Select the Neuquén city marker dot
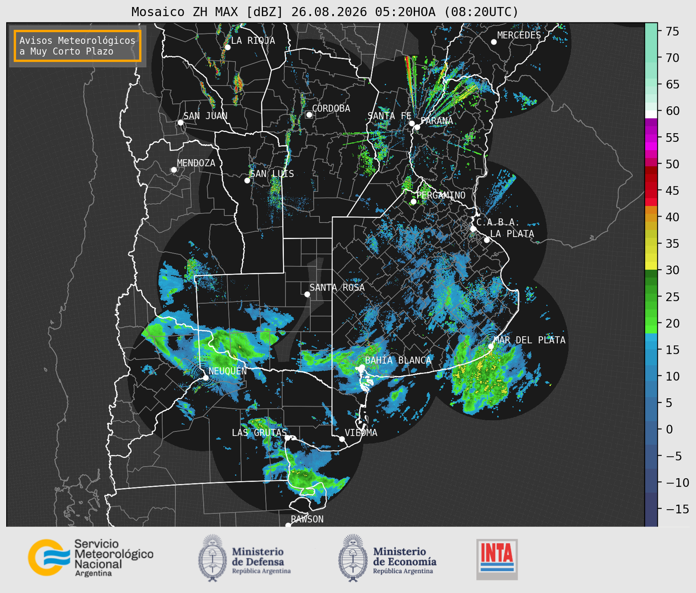696x593 pixels. tap(205, 377)
